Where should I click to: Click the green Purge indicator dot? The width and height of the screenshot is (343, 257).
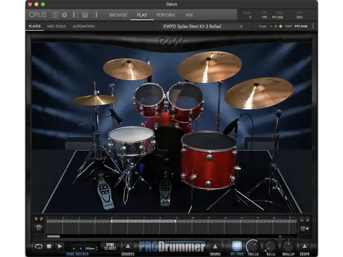281,26
